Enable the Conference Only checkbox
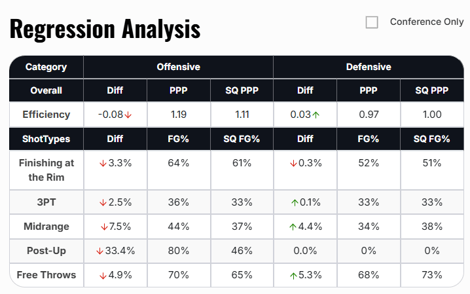This screenshot has height=294, width=470. tap(372, 22)
